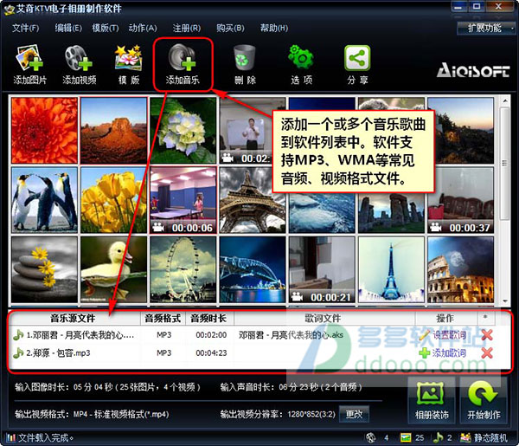This screenshot has height=446, width=519.
Task: Sort by 音乐源文件 column header
Action: (74, 319)
